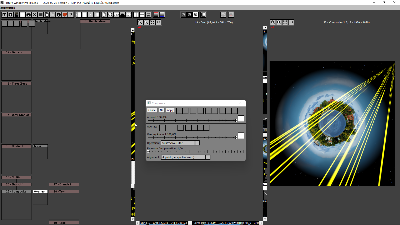
Task: Click fit-to-window icon in Crop view
Action: click(x=152, y=22)
